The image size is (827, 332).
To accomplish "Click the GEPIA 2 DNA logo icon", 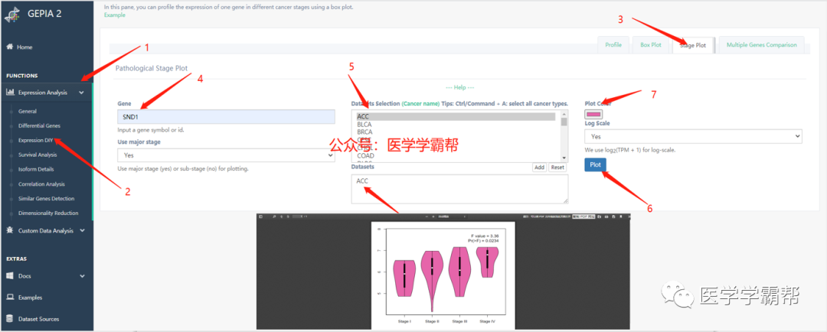I will point(11,13).
